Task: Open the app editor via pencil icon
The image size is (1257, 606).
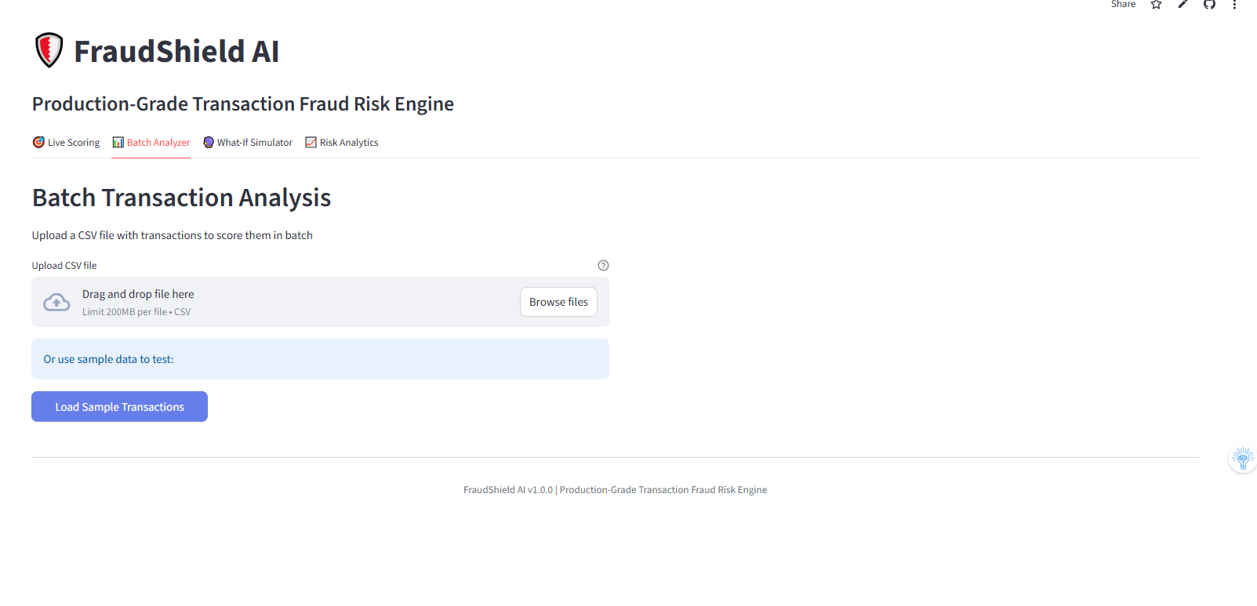Action: pos(1183,4)
